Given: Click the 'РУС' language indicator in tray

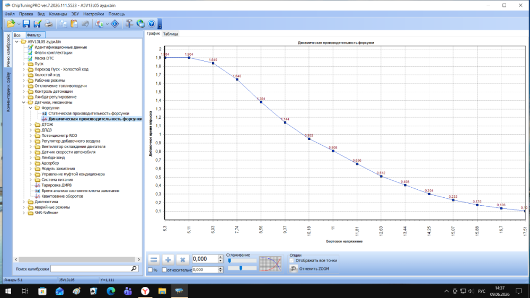Looking at the screenshot, I should [x=482, y=291].
